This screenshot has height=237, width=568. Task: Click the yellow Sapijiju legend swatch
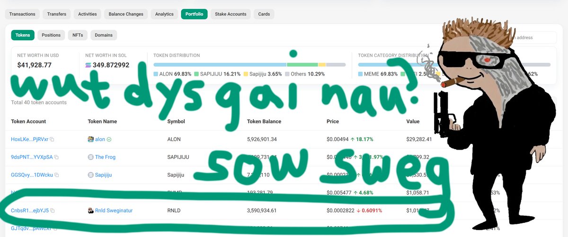(x=246, y=74)
